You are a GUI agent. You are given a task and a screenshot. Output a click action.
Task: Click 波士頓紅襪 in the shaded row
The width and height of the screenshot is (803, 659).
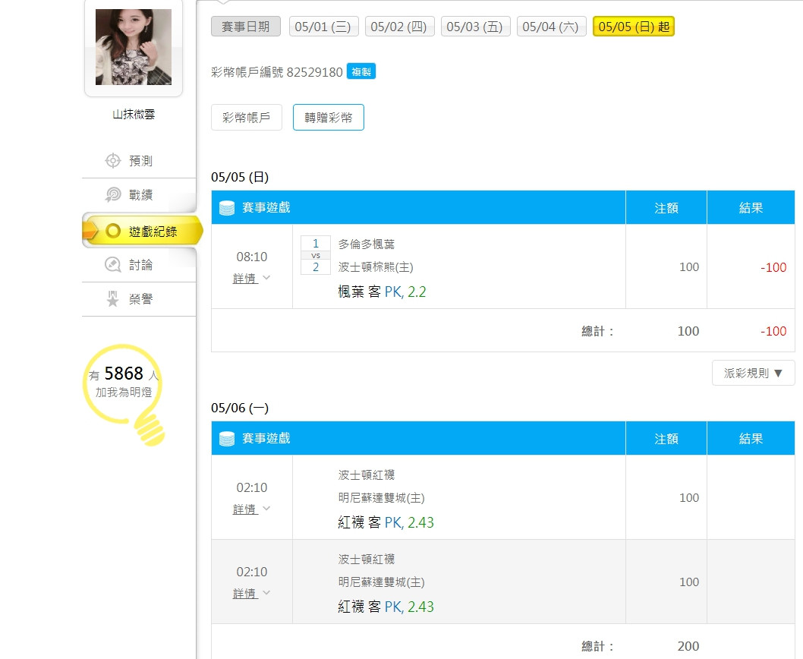[x=366, y=559]
